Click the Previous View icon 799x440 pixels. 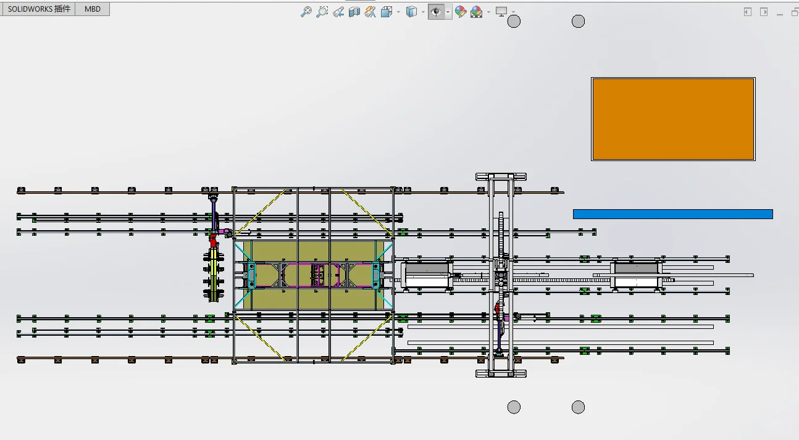click(338, 12)
